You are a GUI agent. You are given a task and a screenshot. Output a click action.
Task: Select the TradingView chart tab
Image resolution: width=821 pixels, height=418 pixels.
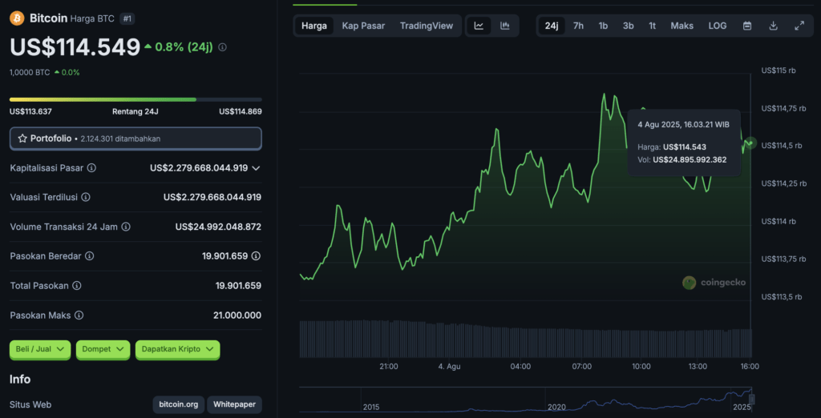pyautogui.click(x=427, y=26)
